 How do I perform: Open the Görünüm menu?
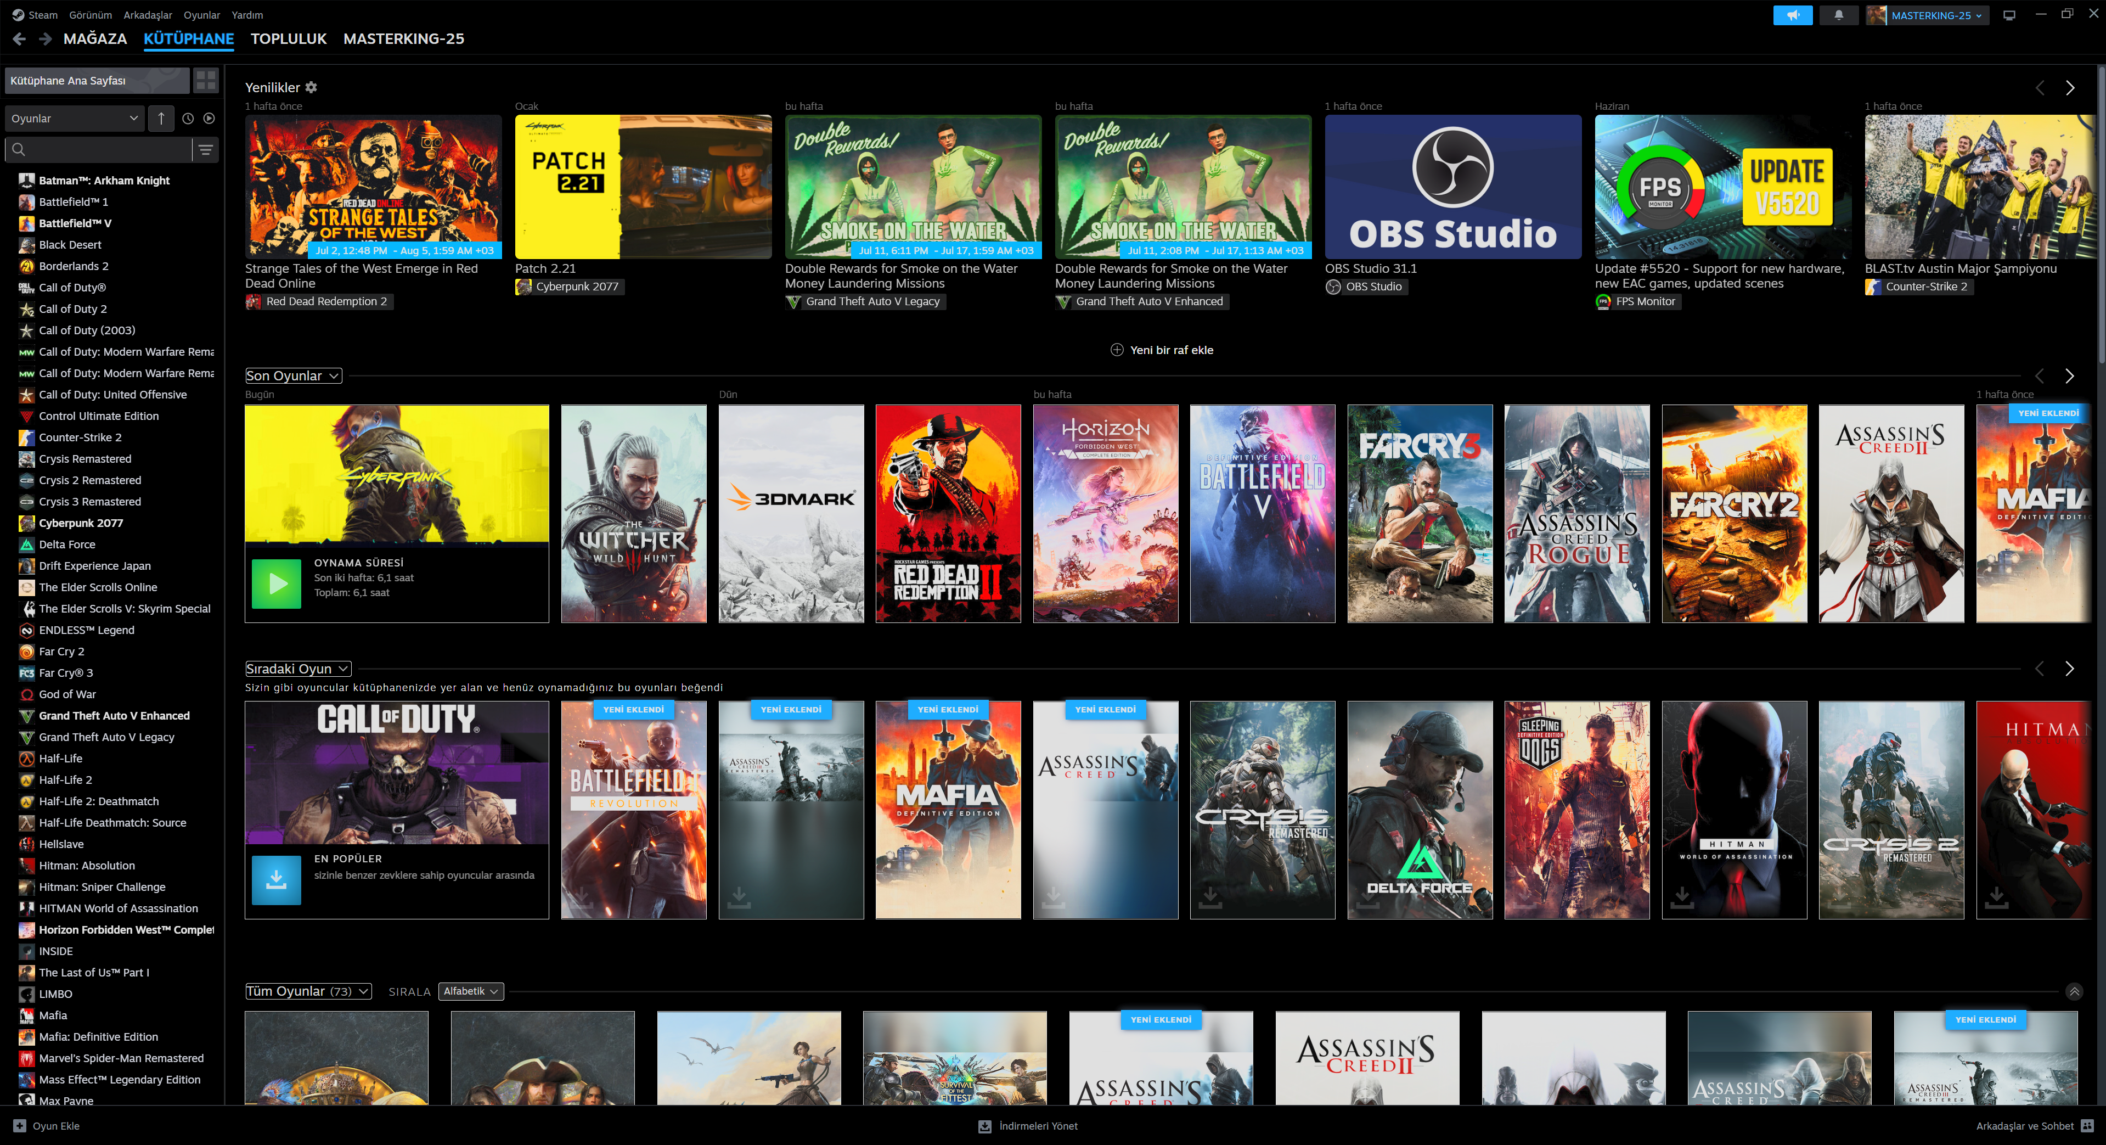(x=90, y=15)
